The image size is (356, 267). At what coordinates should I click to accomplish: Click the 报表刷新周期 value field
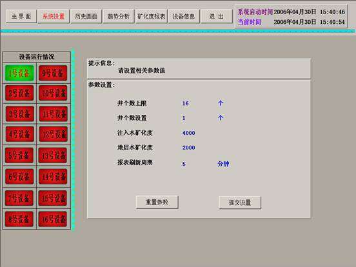pyautogui.click(x=184, y=164)
